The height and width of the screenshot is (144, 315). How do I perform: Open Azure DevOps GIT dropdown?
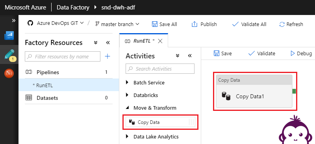[x=60, y=23]
